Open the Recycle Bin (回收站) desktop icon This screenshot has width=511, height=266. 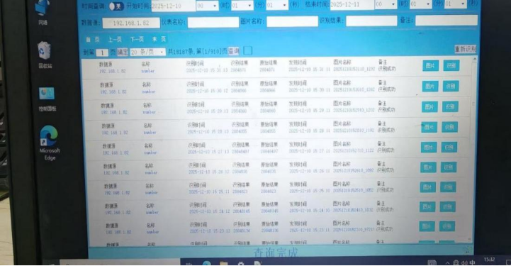coord(44,55)
